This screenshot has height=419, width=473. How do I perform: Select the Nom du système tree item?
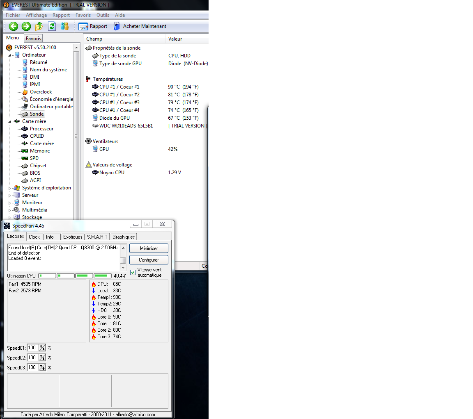(48, 70)
